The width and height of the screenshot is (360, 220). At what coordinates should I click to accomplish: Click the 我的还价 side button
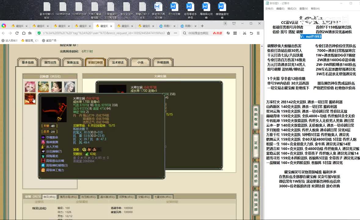click(256, 174)
